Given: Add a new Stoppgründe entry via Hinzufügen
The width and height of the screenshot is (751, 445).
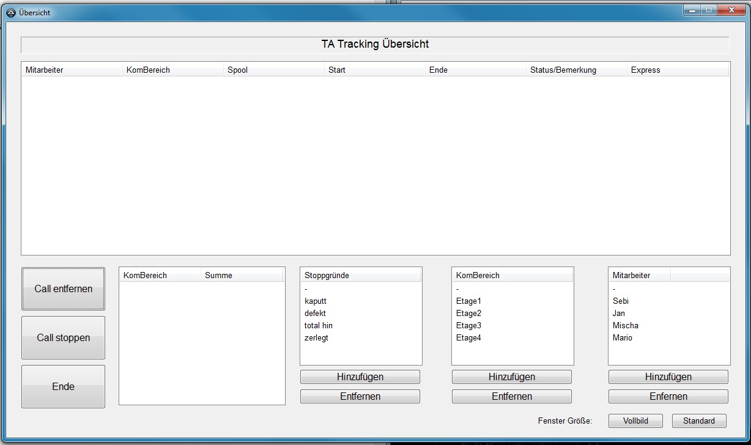Looking at the screenshot, I should click(360, 377).
